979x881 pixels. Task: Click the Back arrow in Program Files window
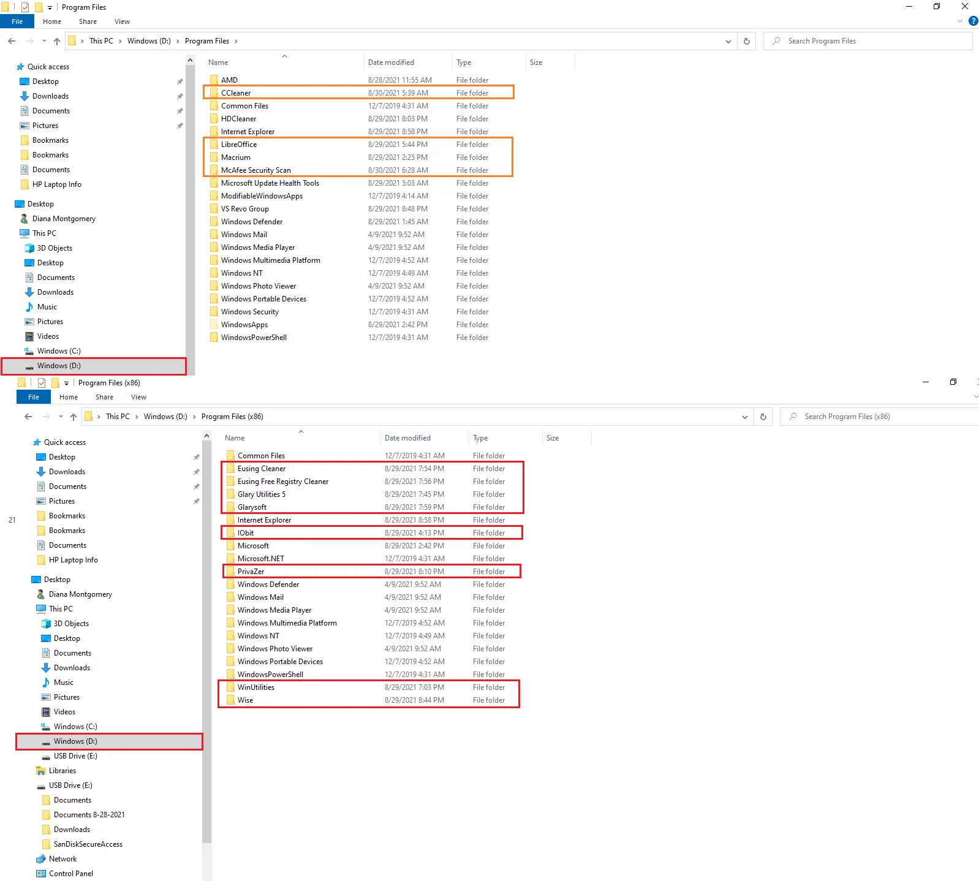[12, 41]
